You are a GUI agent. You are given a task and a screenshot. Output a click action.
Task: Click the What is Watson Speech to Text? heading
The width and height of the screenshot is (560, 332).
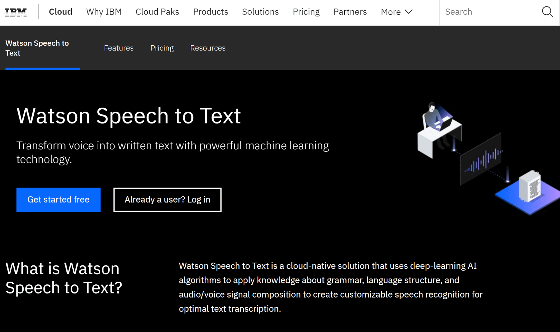click(64, 278)
